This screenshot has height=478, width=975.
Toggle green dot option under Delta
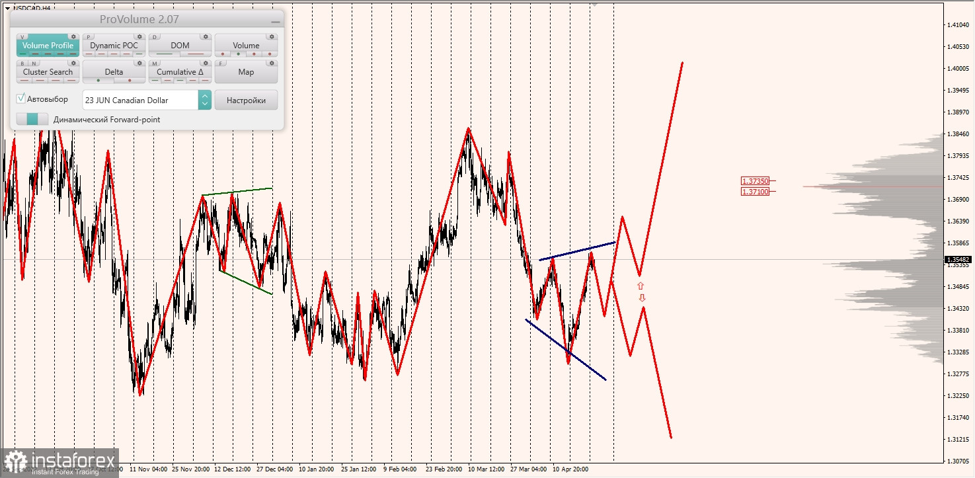click(x=98, y=81)
